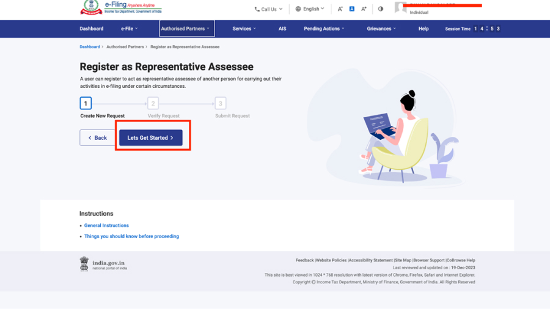Click the india.gov.in emblem logo

(x=84, y=264)
